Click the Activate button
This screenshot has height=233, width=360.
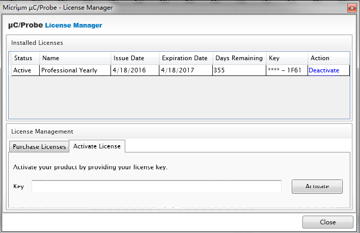point(317,187)
